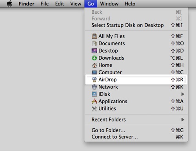The height and width of the screenshot is (151, 196).
Task: Select Startup Disk on Desktop item
Action: [x=136, y=25]
